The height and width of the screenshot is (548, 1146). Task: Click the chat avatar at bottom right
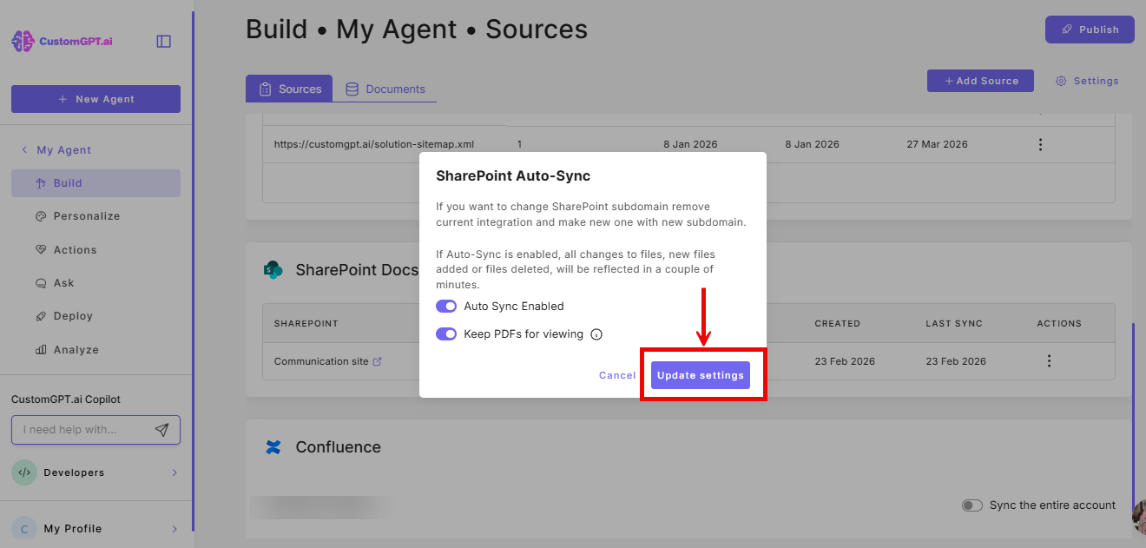(1139, 518)
